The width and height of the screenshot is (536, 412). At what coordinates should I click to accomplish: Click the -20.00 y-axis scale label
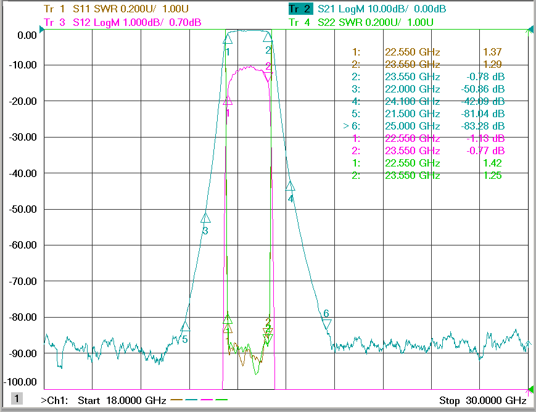coord(23,101)
